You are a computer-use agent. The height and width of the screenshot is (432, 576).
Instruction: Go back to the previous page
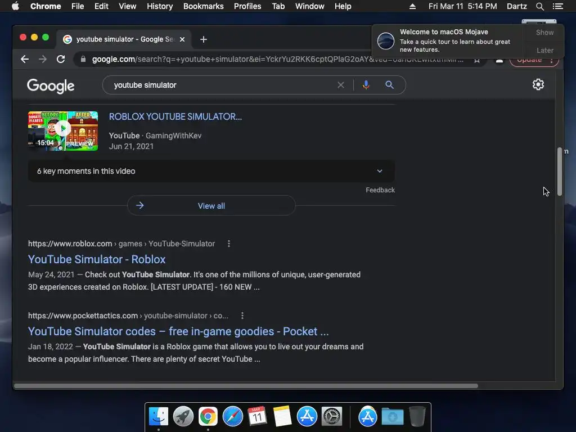25,59
